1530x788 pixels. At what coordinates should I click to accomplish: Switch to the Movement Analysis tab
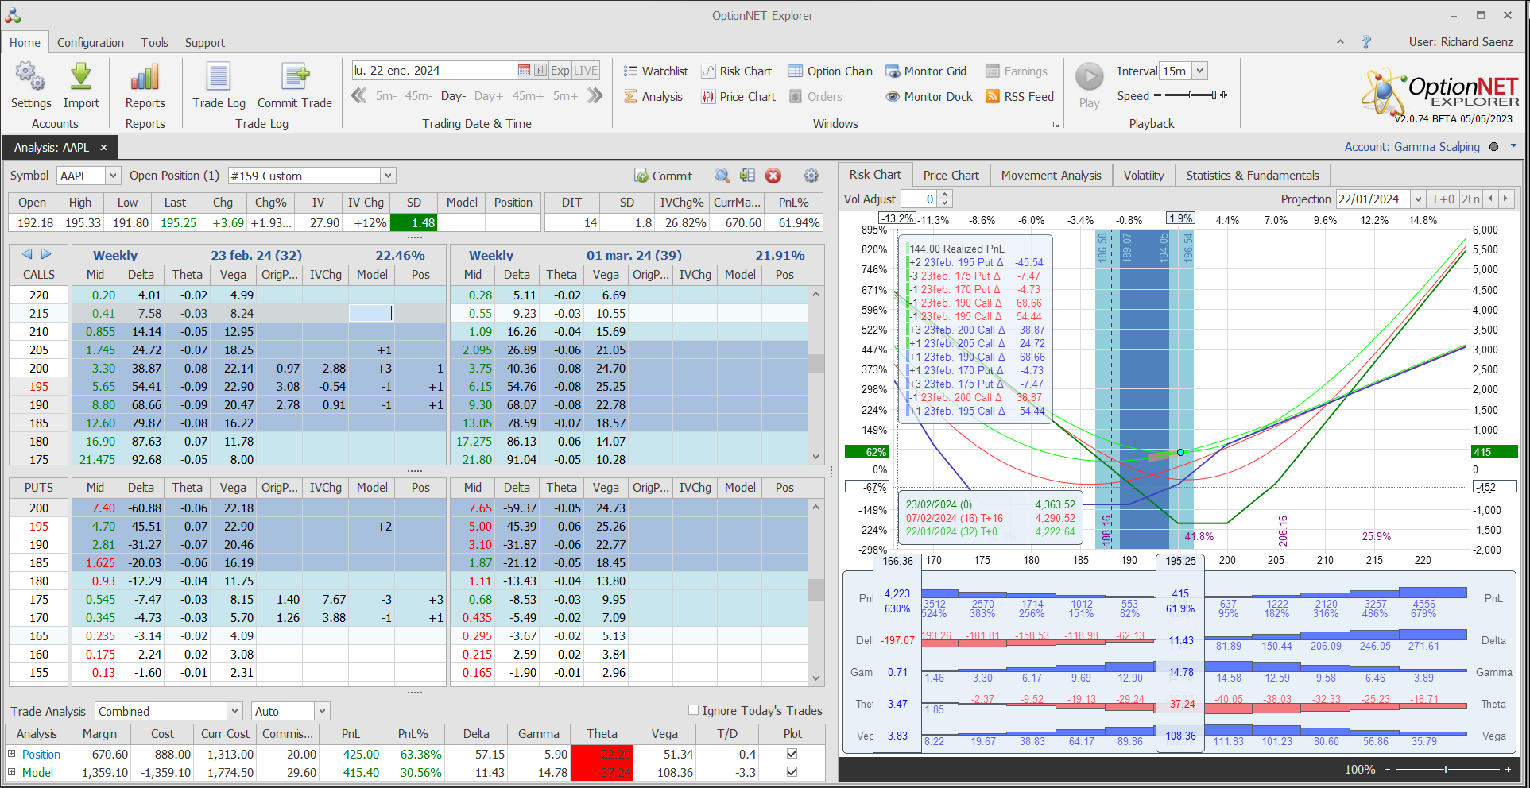(x=1051, y=175)
